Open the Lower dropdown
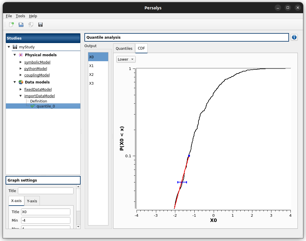 tap(126, 59)
